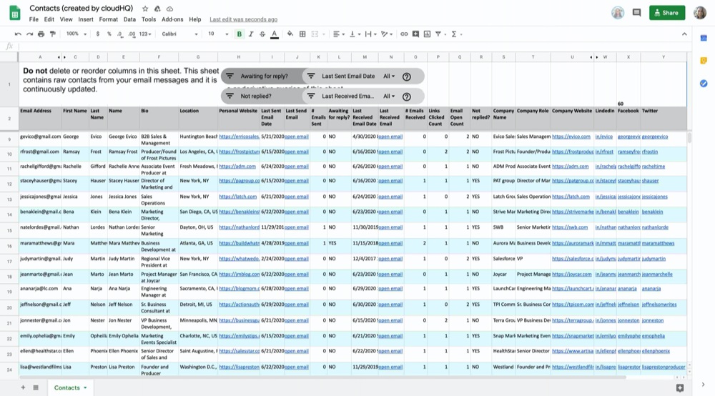715x396 pixels.
Task: Open All dropdown next to Last Sent Email Date
Action: pyautogui.click(x=389, y=76)
